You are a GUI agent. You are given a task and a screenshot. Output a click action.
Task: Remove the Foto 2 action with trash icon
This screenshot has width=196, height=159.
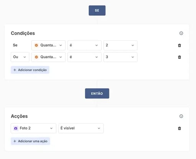(180, 128)
